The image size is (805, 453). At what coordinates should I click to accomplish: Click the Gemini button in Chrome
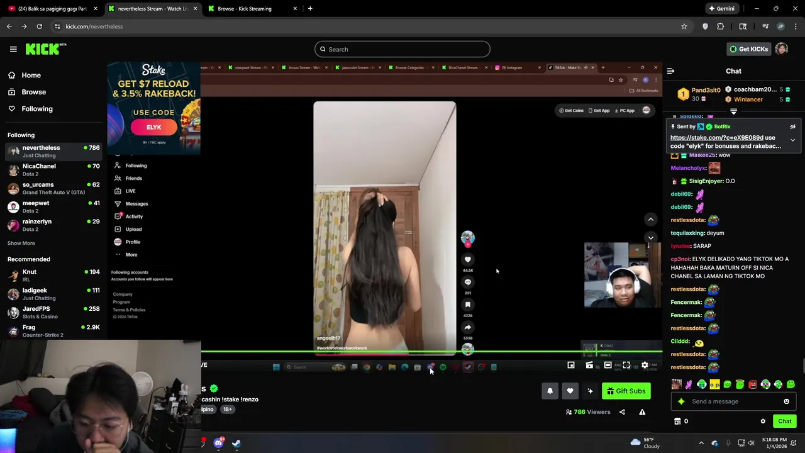tap(721, 9)
